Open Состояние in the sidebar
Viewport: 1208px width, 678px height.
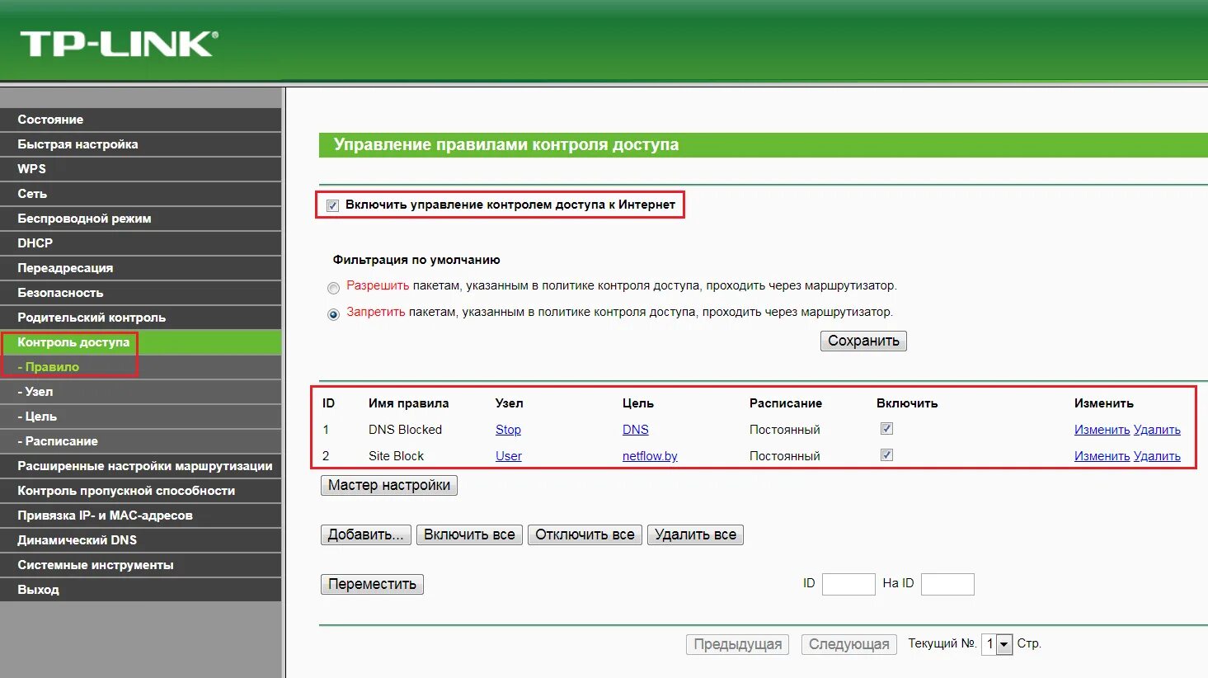pyautogui.click(x=140, y=120)
